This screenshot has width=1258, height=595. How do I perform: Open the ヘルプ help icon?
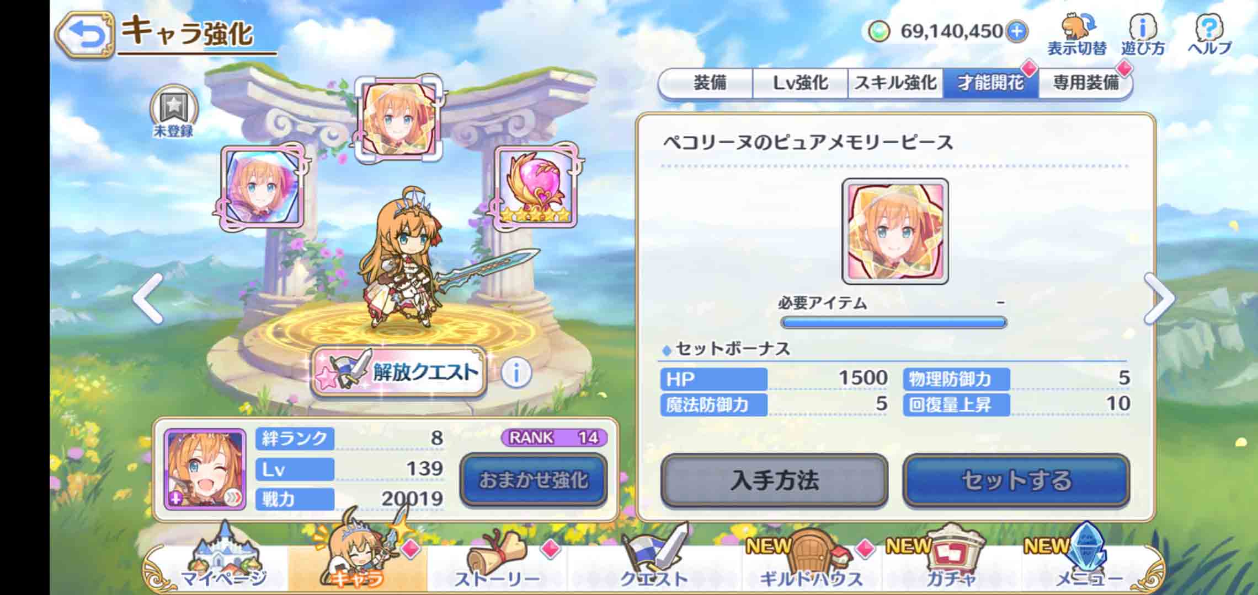(x=1209, y=34)
